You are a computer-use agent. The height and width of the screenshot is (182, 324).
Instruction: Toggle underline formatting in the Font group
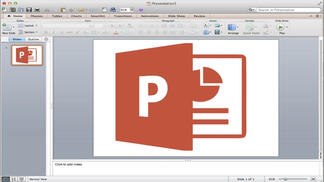click(x=62, y=32)
